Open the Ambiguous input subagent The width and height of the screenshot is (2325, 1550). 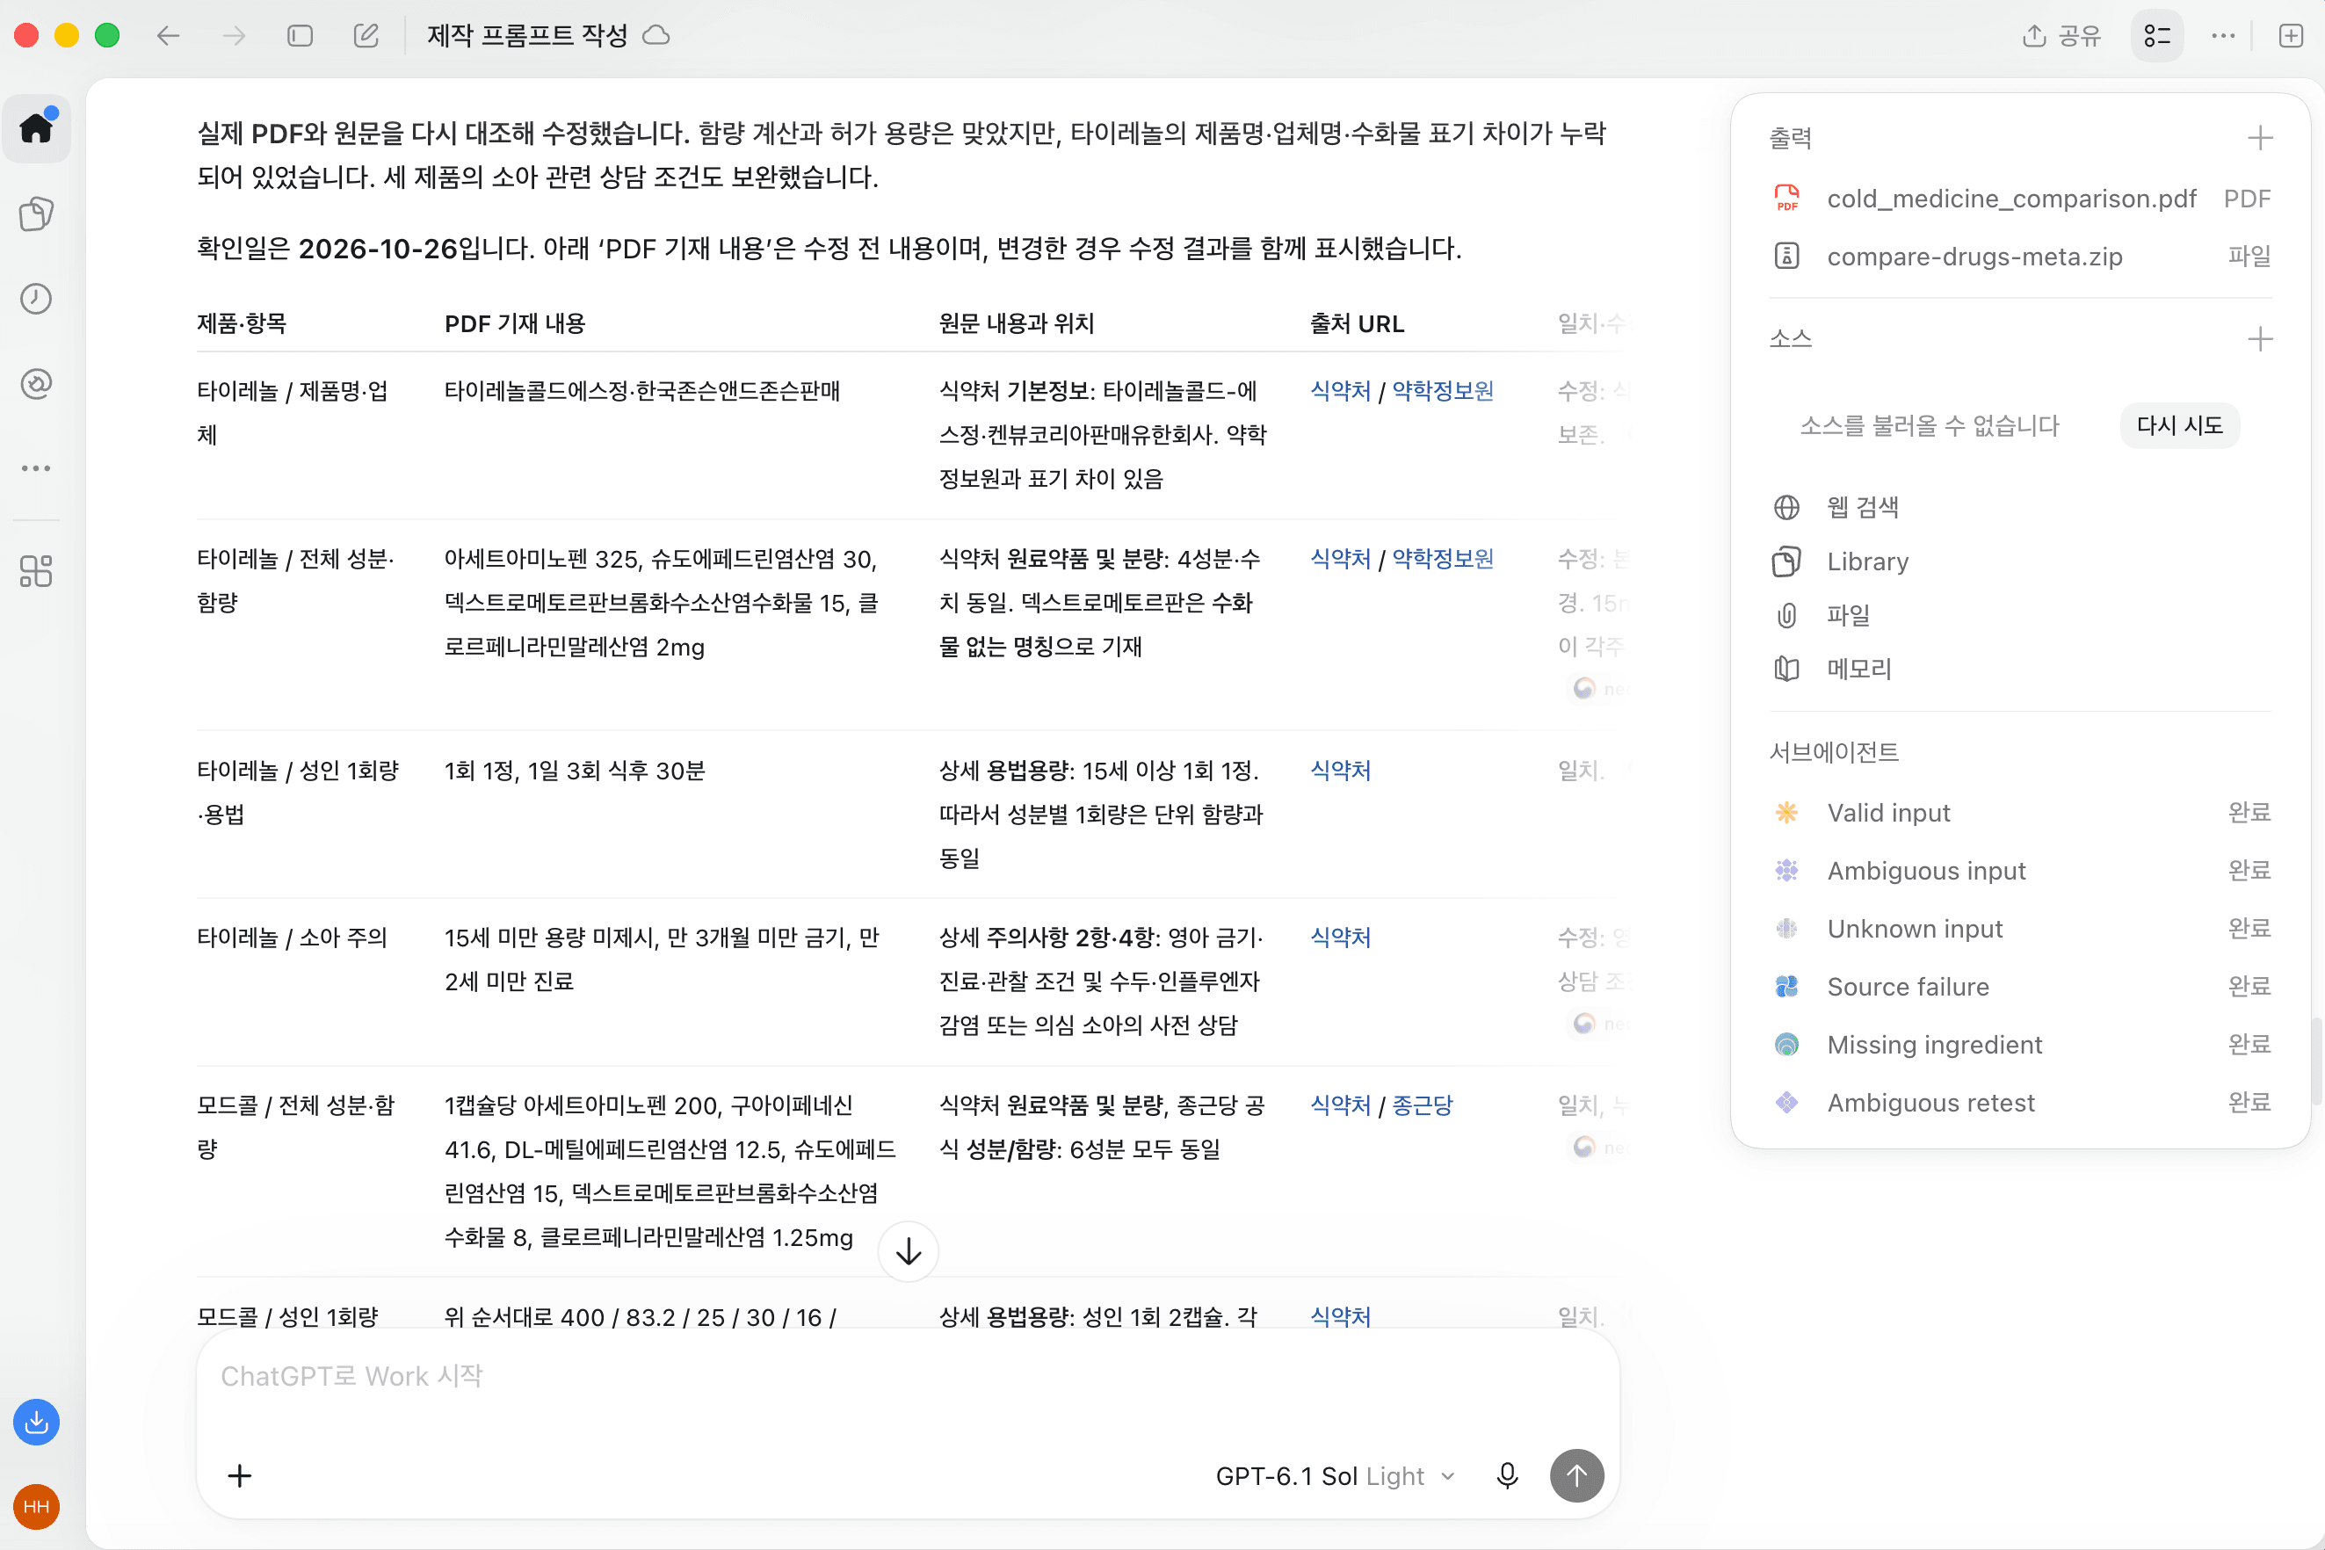point(2019,871)
